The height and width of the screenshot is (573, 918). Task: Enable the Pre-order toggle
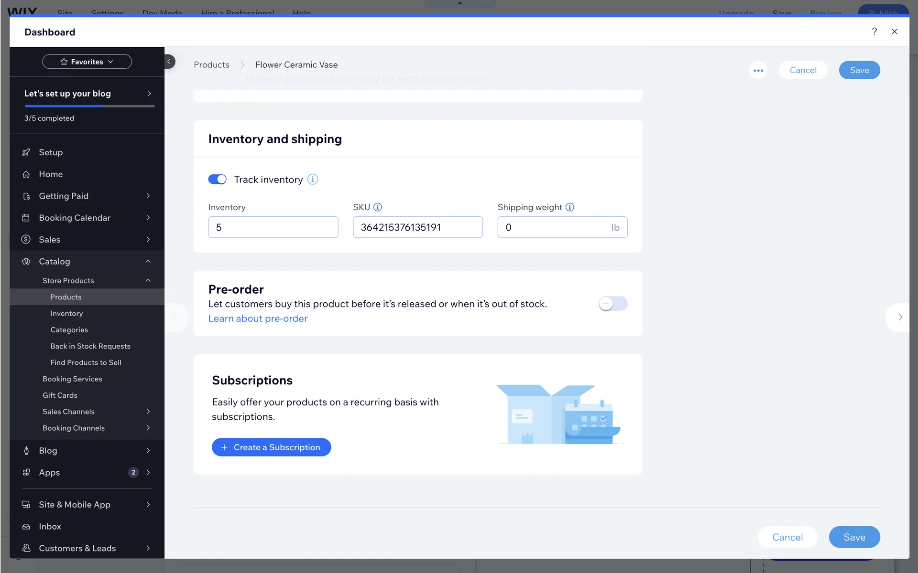click(x=612, y=304)
